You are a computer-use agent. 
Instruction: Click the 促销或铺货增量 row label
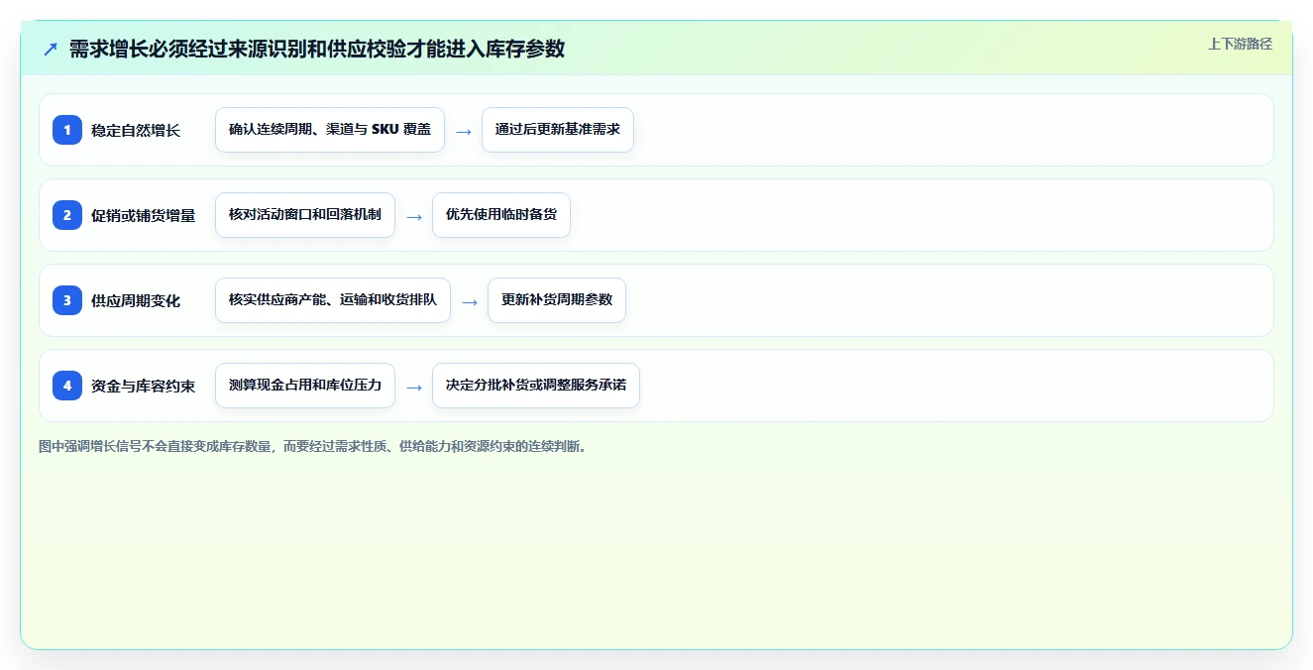[x=144, y=215]
